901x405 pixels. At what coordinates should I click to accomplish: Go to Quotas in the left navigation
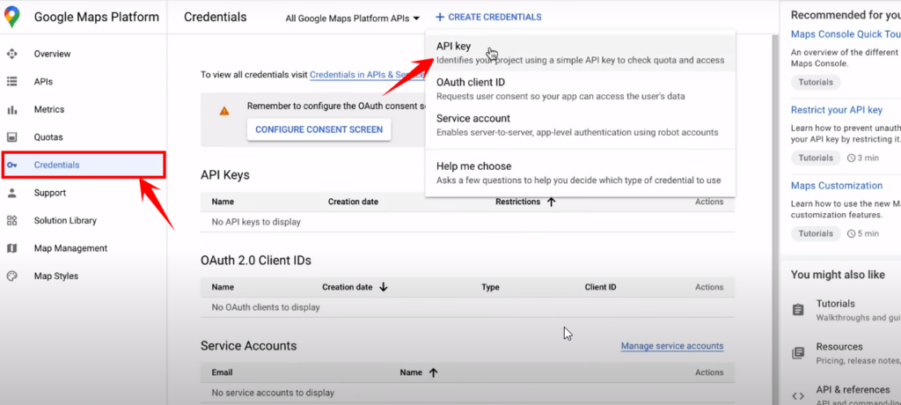coord(48,137)
